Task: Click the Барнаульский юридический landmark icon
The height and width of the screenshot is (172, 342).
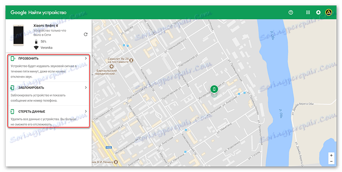Action: 112,66
